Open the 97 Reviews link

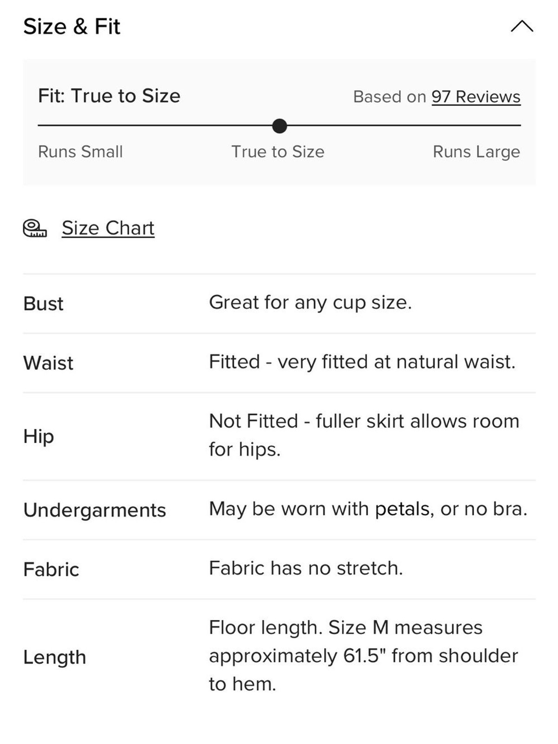pos(476,97)
